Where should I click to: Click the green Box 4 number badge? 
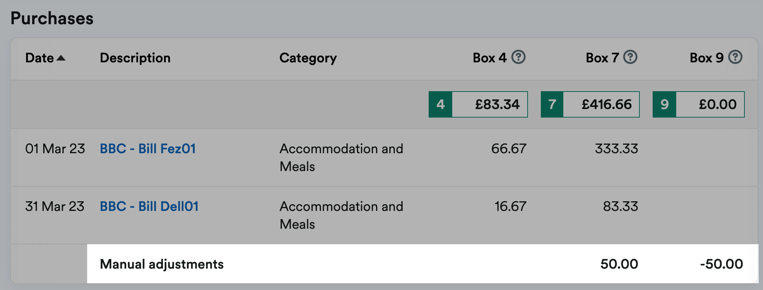440,104
